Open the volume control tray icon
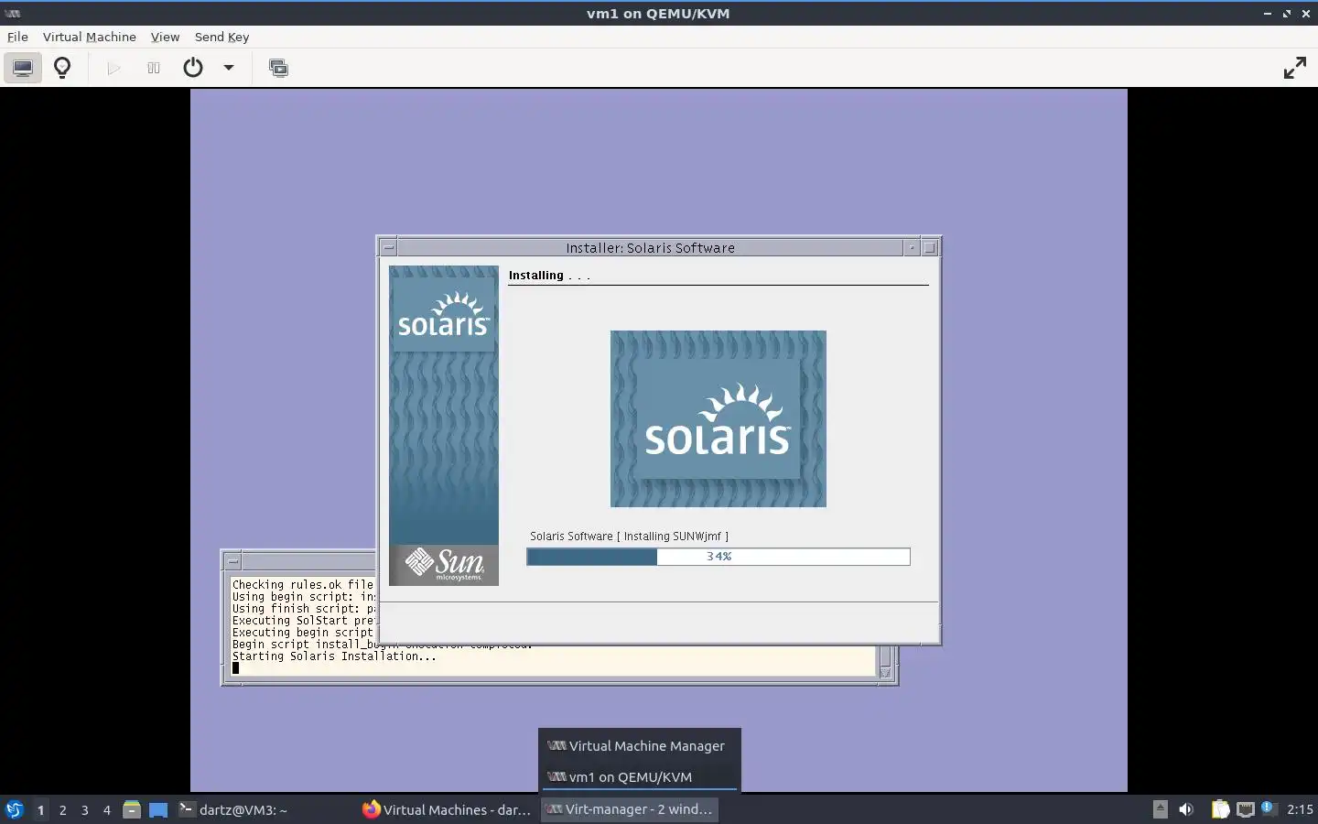The image size is (1318, 824). (1186, 809)
